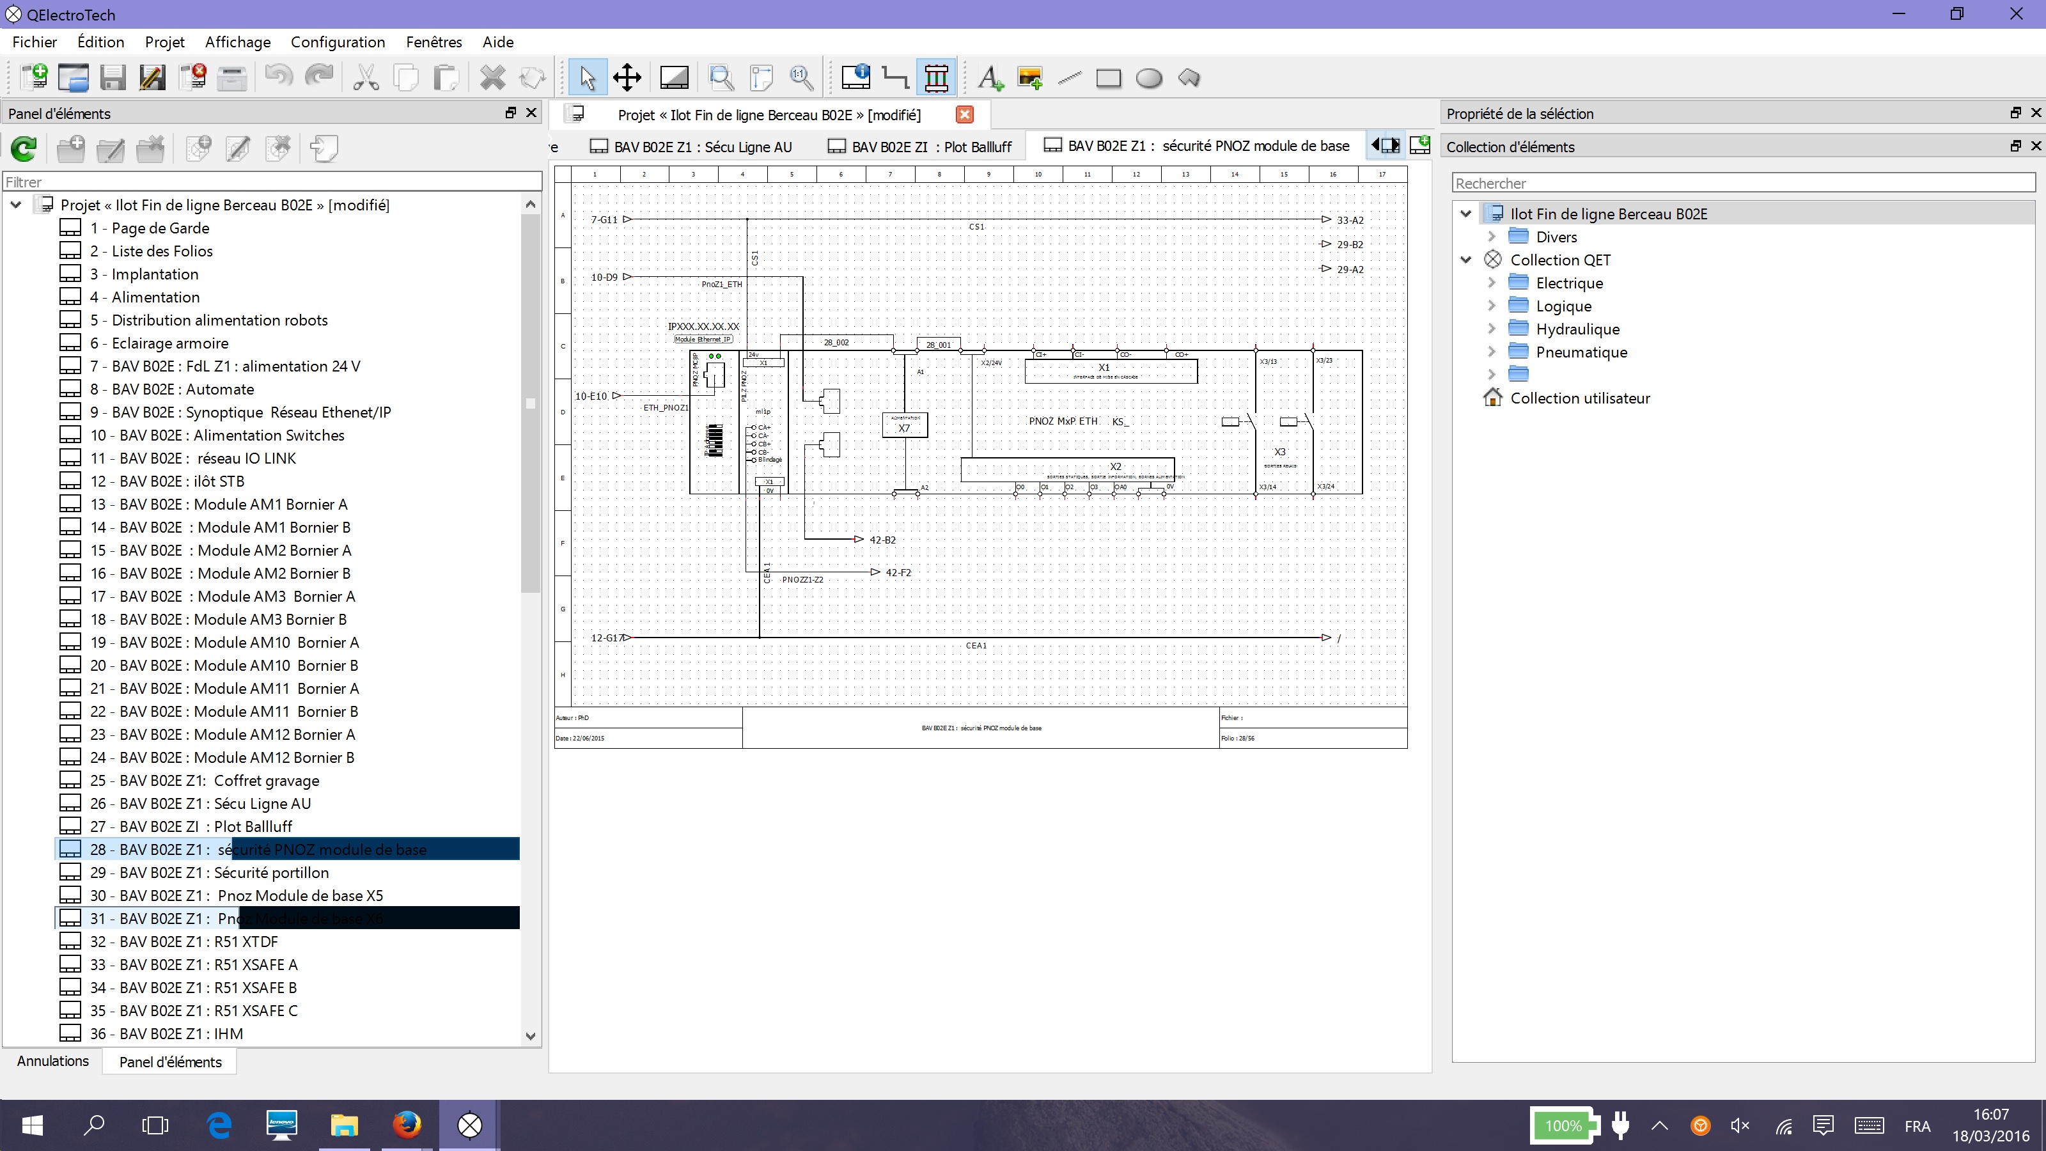The width and height of the screenshot is (2046, 1151).
Task: Select the add image tool
Action: (x=1029, y=78)
